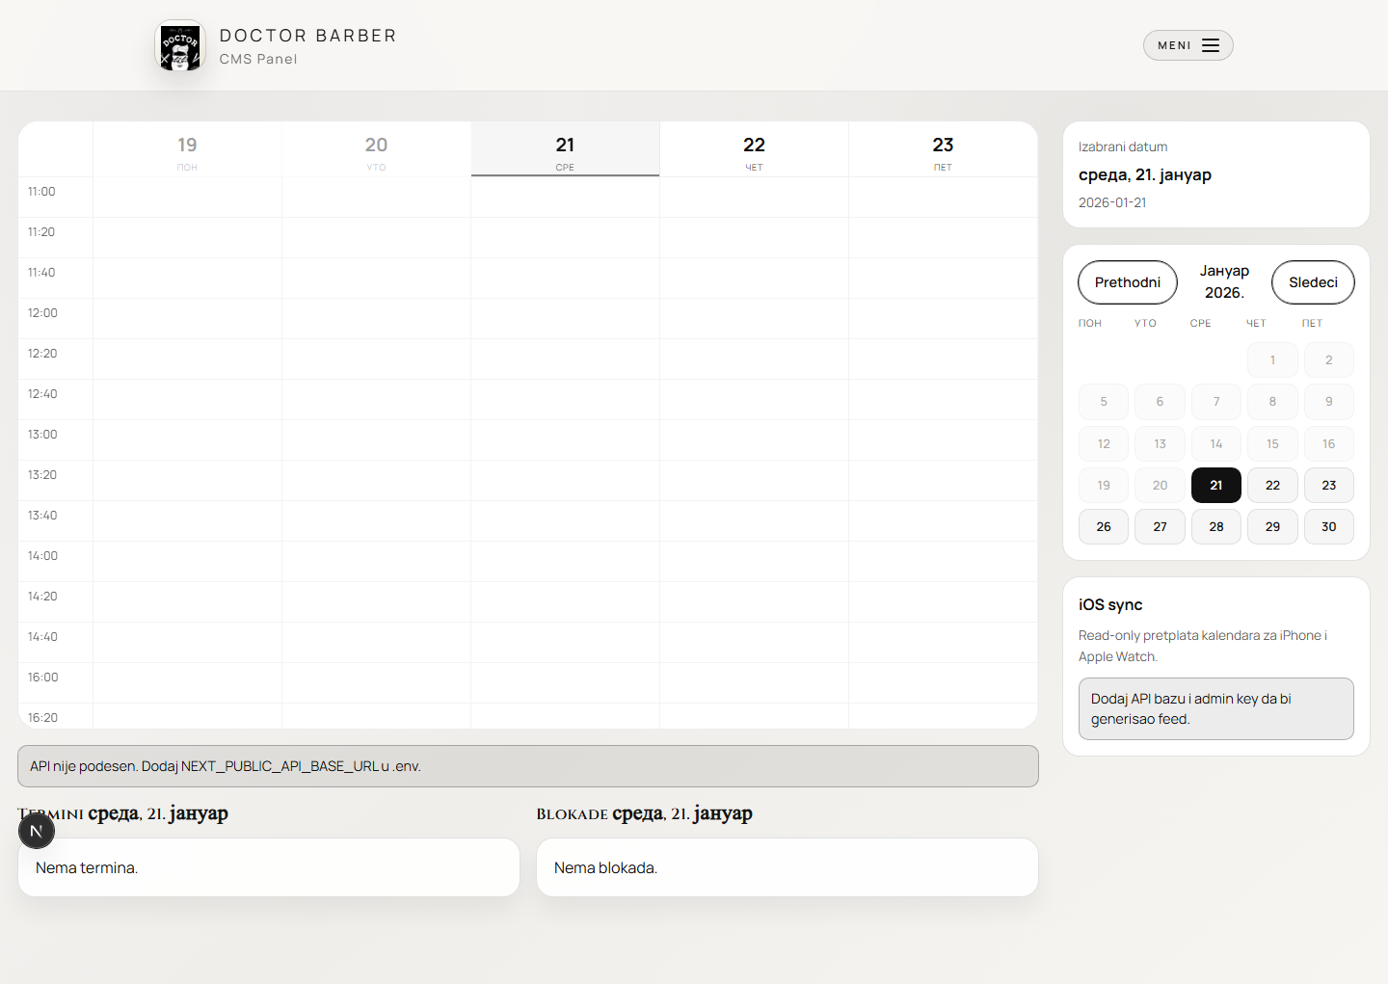Open the MENI hamburger menu

point(1188,45)
